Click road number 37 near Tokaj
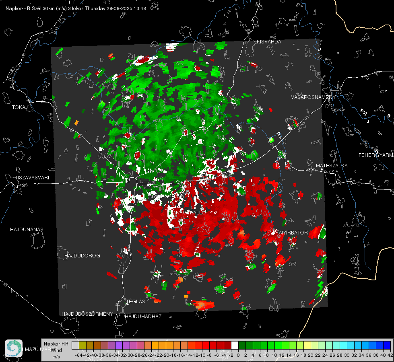This screenshot has height=362, width=394. (x=13, y=69)
